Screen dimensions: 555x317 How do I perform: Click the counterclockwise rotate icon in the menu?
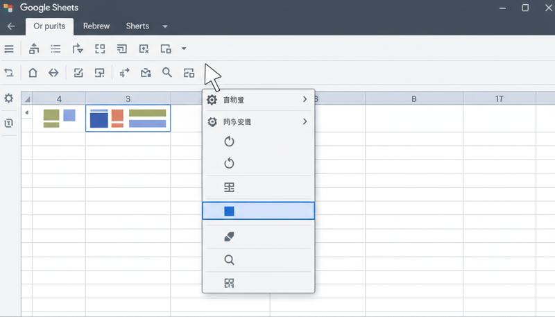pyautogui.click(x=229, y=163)
